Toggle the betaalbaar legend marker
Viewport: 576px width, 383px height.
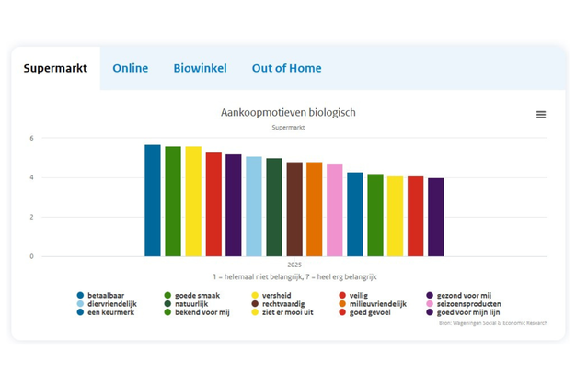click(81, 296)
